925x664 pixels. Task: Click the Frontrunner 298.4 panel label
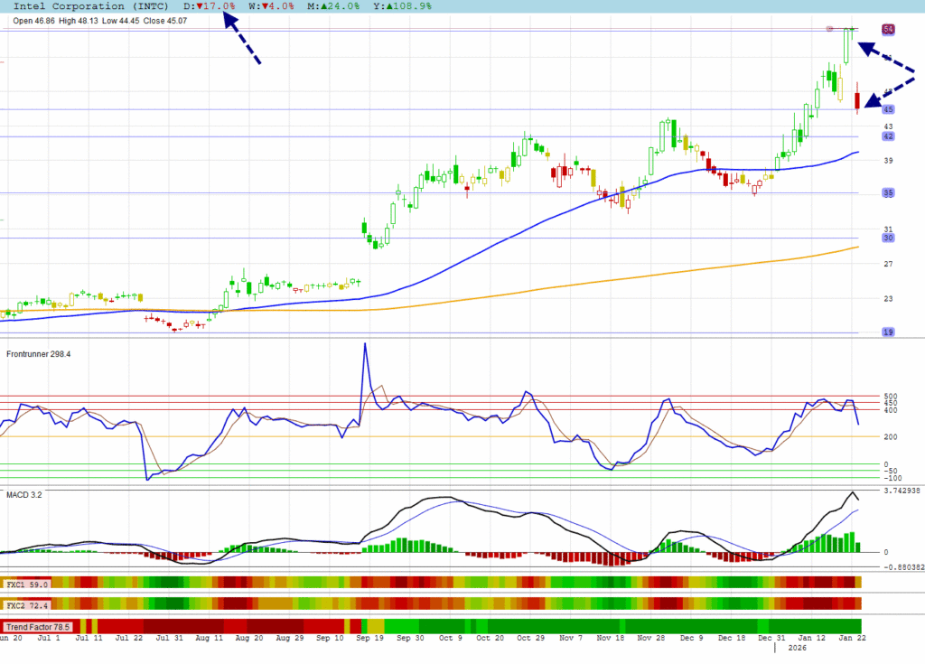[x=38, y=354]
